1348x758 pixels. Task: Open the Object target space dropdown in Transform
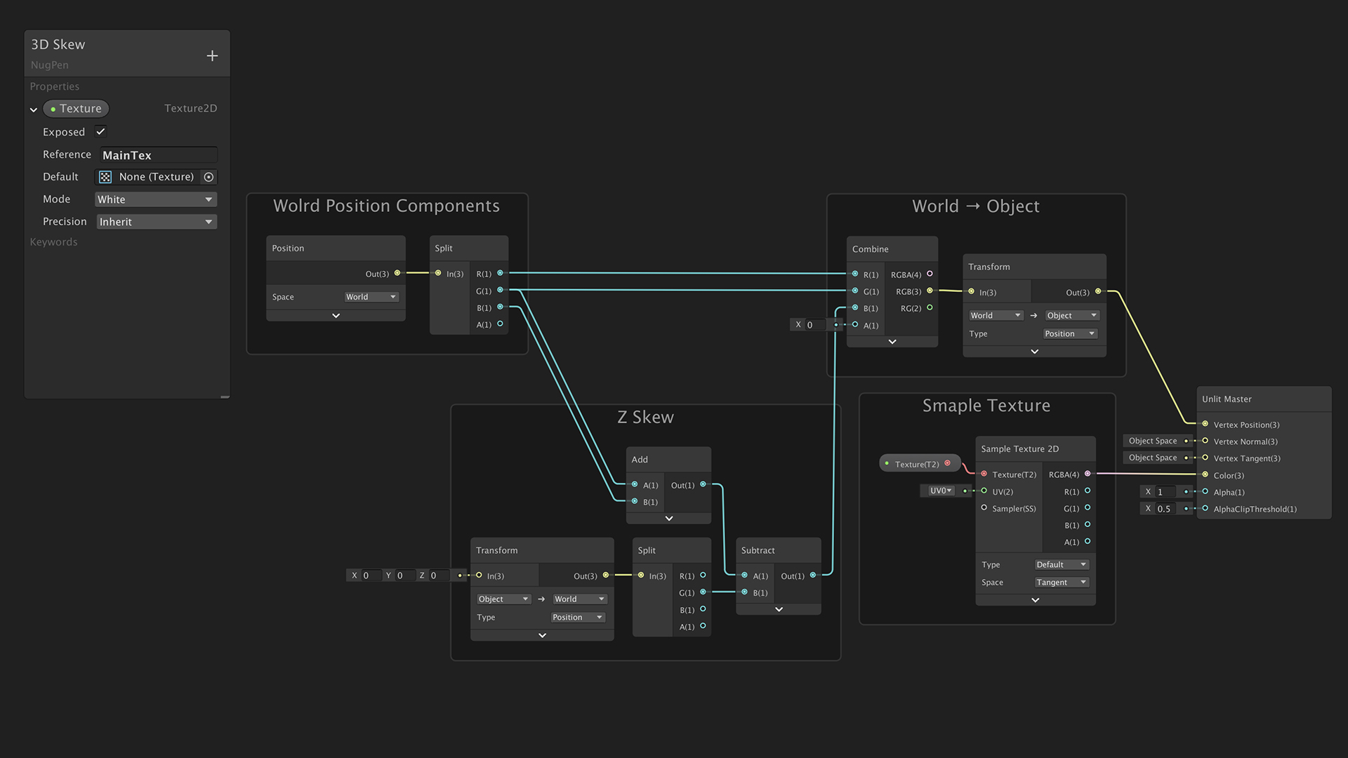(x=1072, y=315)
